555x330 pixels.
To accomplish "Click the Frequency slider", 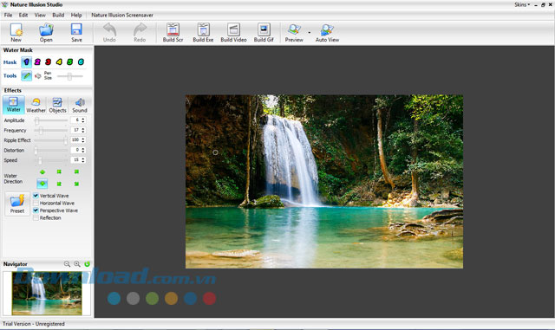I will (51, 130).
